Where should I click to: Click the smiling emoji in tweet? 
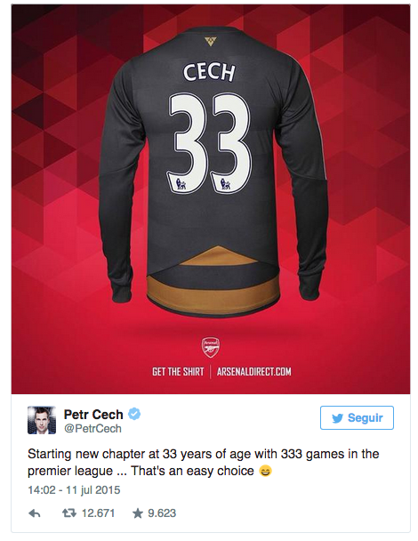point(265,471)
